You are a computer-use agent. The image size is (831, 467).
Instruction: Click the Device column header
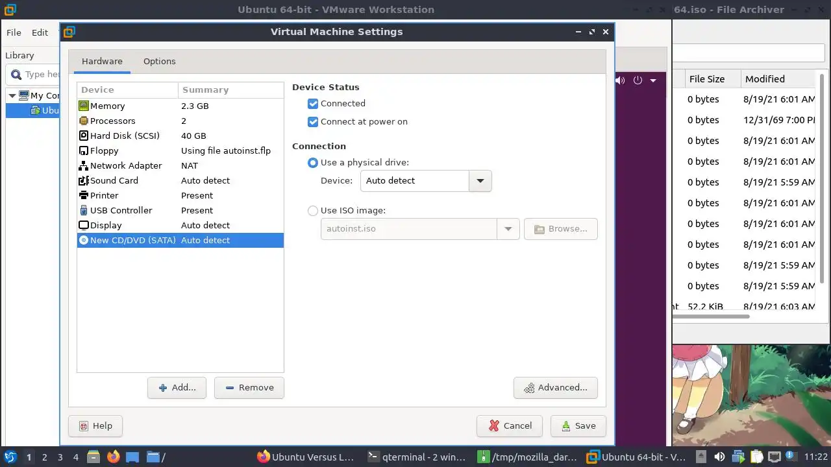(x=127, y=90)
